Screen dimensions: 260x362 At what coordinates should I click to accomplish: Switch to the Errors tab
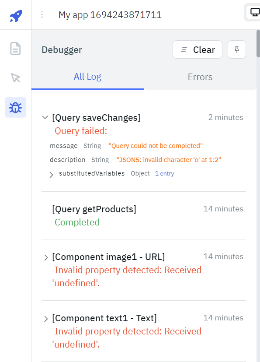[200, 77]
